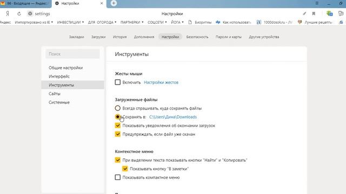Enable mouse gestures Включить checkbox
The width and height of the screenshot is (346, 194).
click(x=118, y=82)
